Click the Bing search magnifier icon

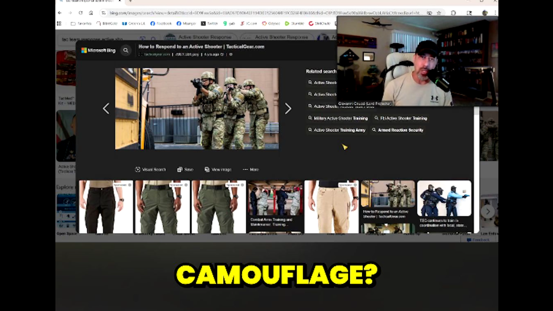(x=126, y=51)
